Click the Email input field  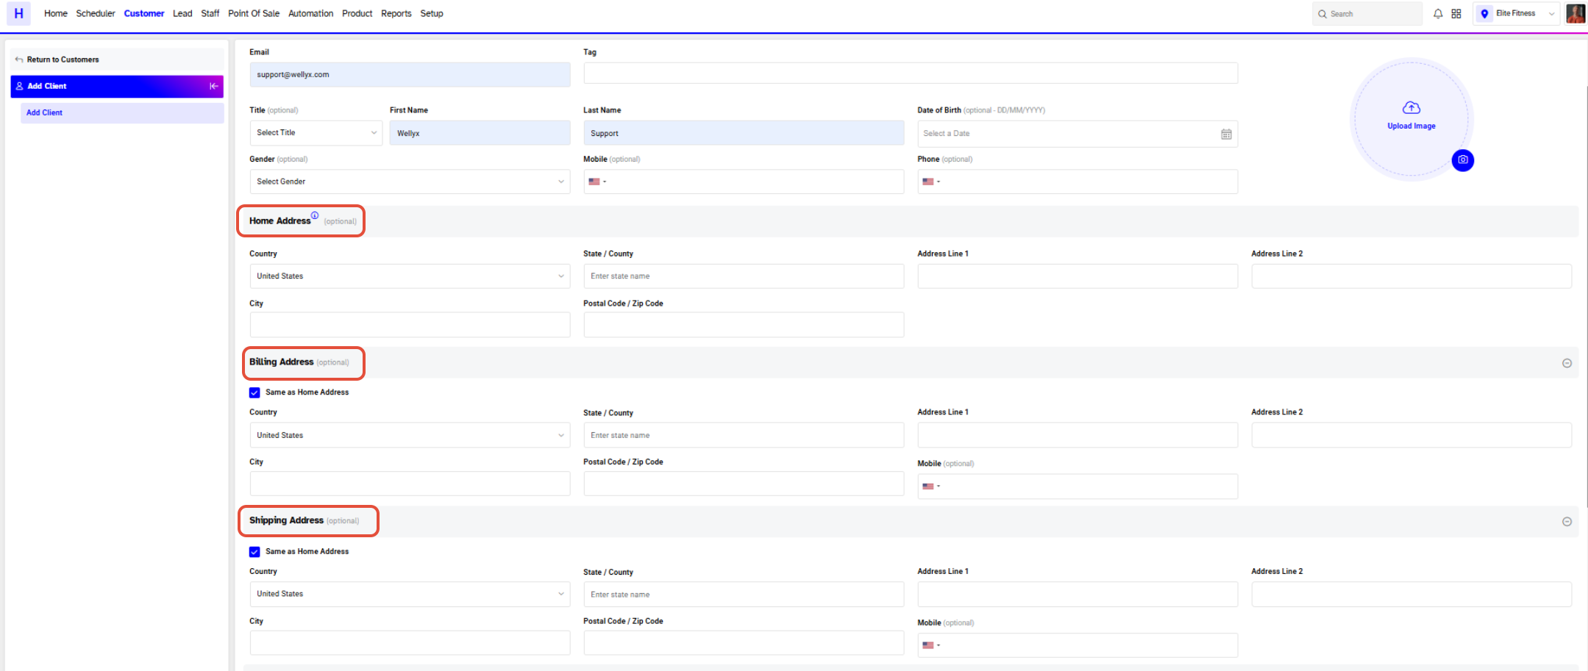(410, 75)
